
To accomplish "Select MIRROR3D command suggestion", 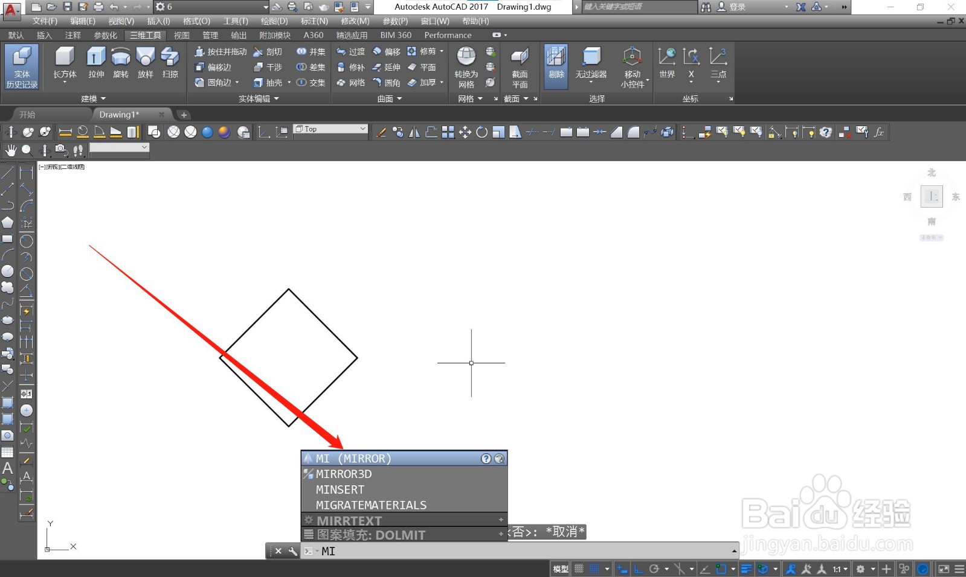I will [x=404, y=474].
